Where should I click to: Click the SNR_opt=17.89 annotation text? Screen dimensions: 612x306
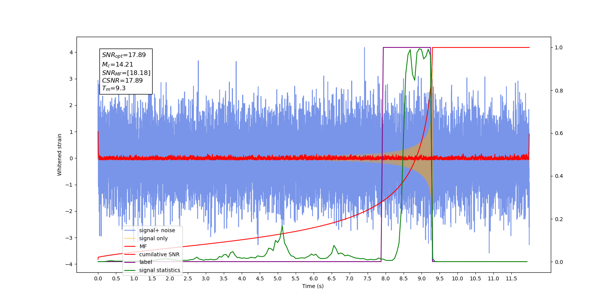tap(124, 55)
